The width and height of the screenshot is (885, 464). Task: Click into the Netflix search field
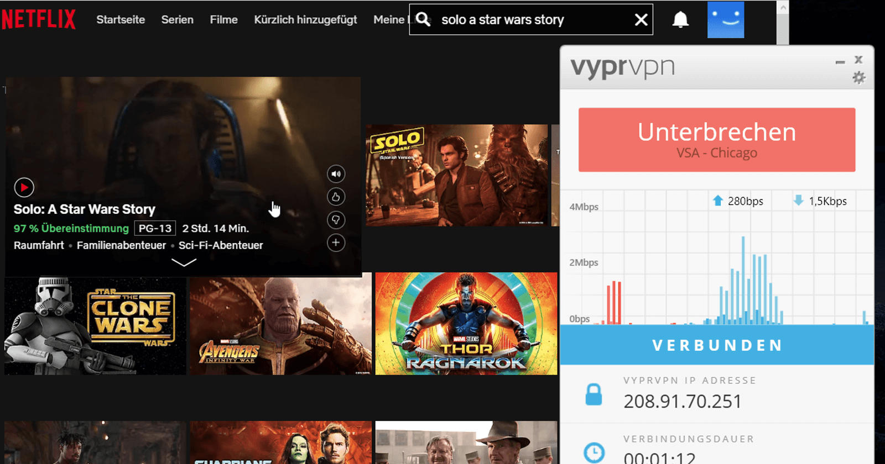pos(531,20)
